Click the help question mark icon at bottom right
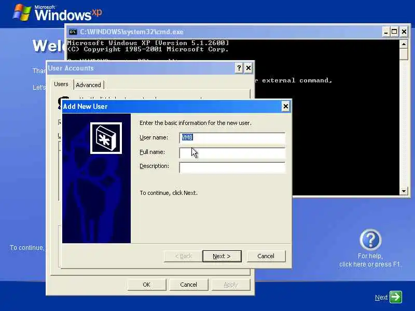 [370, 239]
